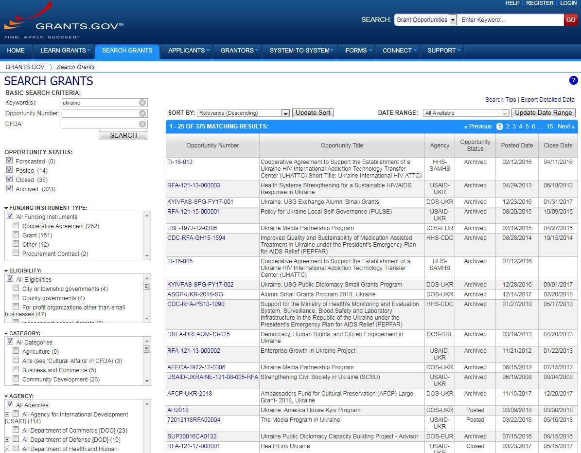Image resolution: width=581 pixels, height=453 pixels.
Task: Open opportunity KYIVPAS-SPG-FY17-001
Action: (200, 202)
